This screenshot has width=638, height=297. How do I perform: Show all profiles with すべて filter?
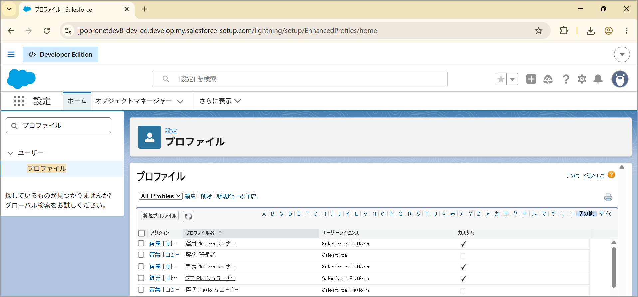click(606, 214)
